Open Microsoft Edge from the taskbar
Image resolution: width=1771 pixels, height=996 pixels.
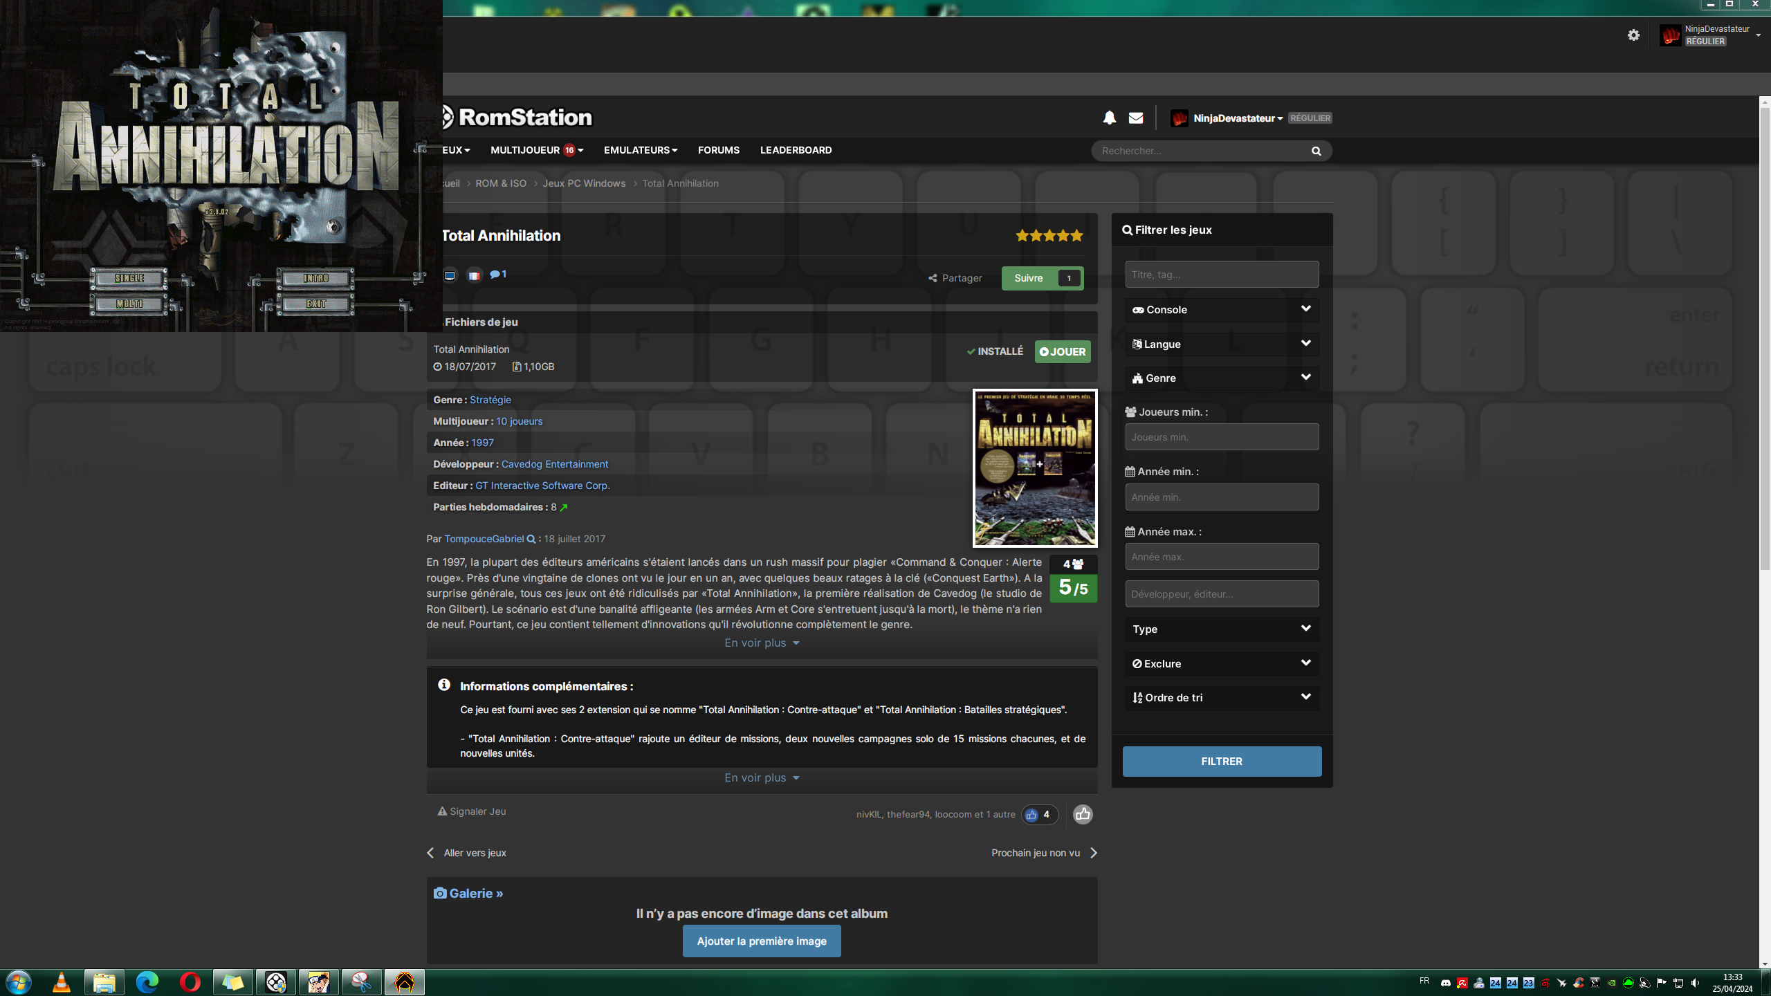click(147, 982)
